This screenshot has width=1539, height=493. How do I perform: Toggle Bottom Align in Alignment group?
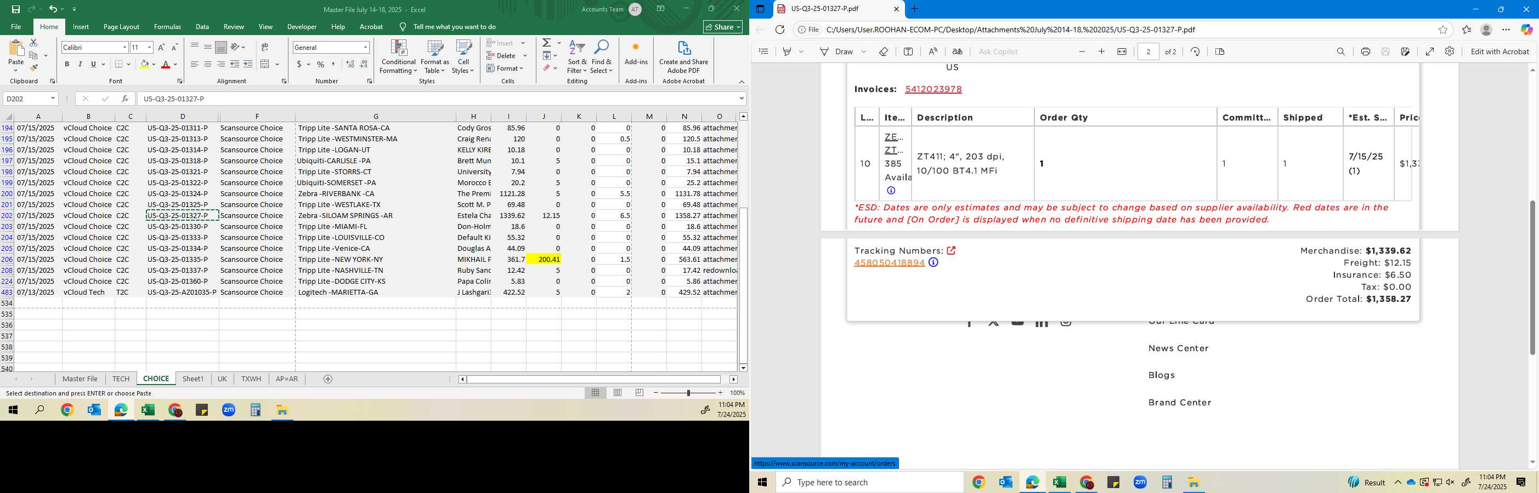(x=221, y=47)
